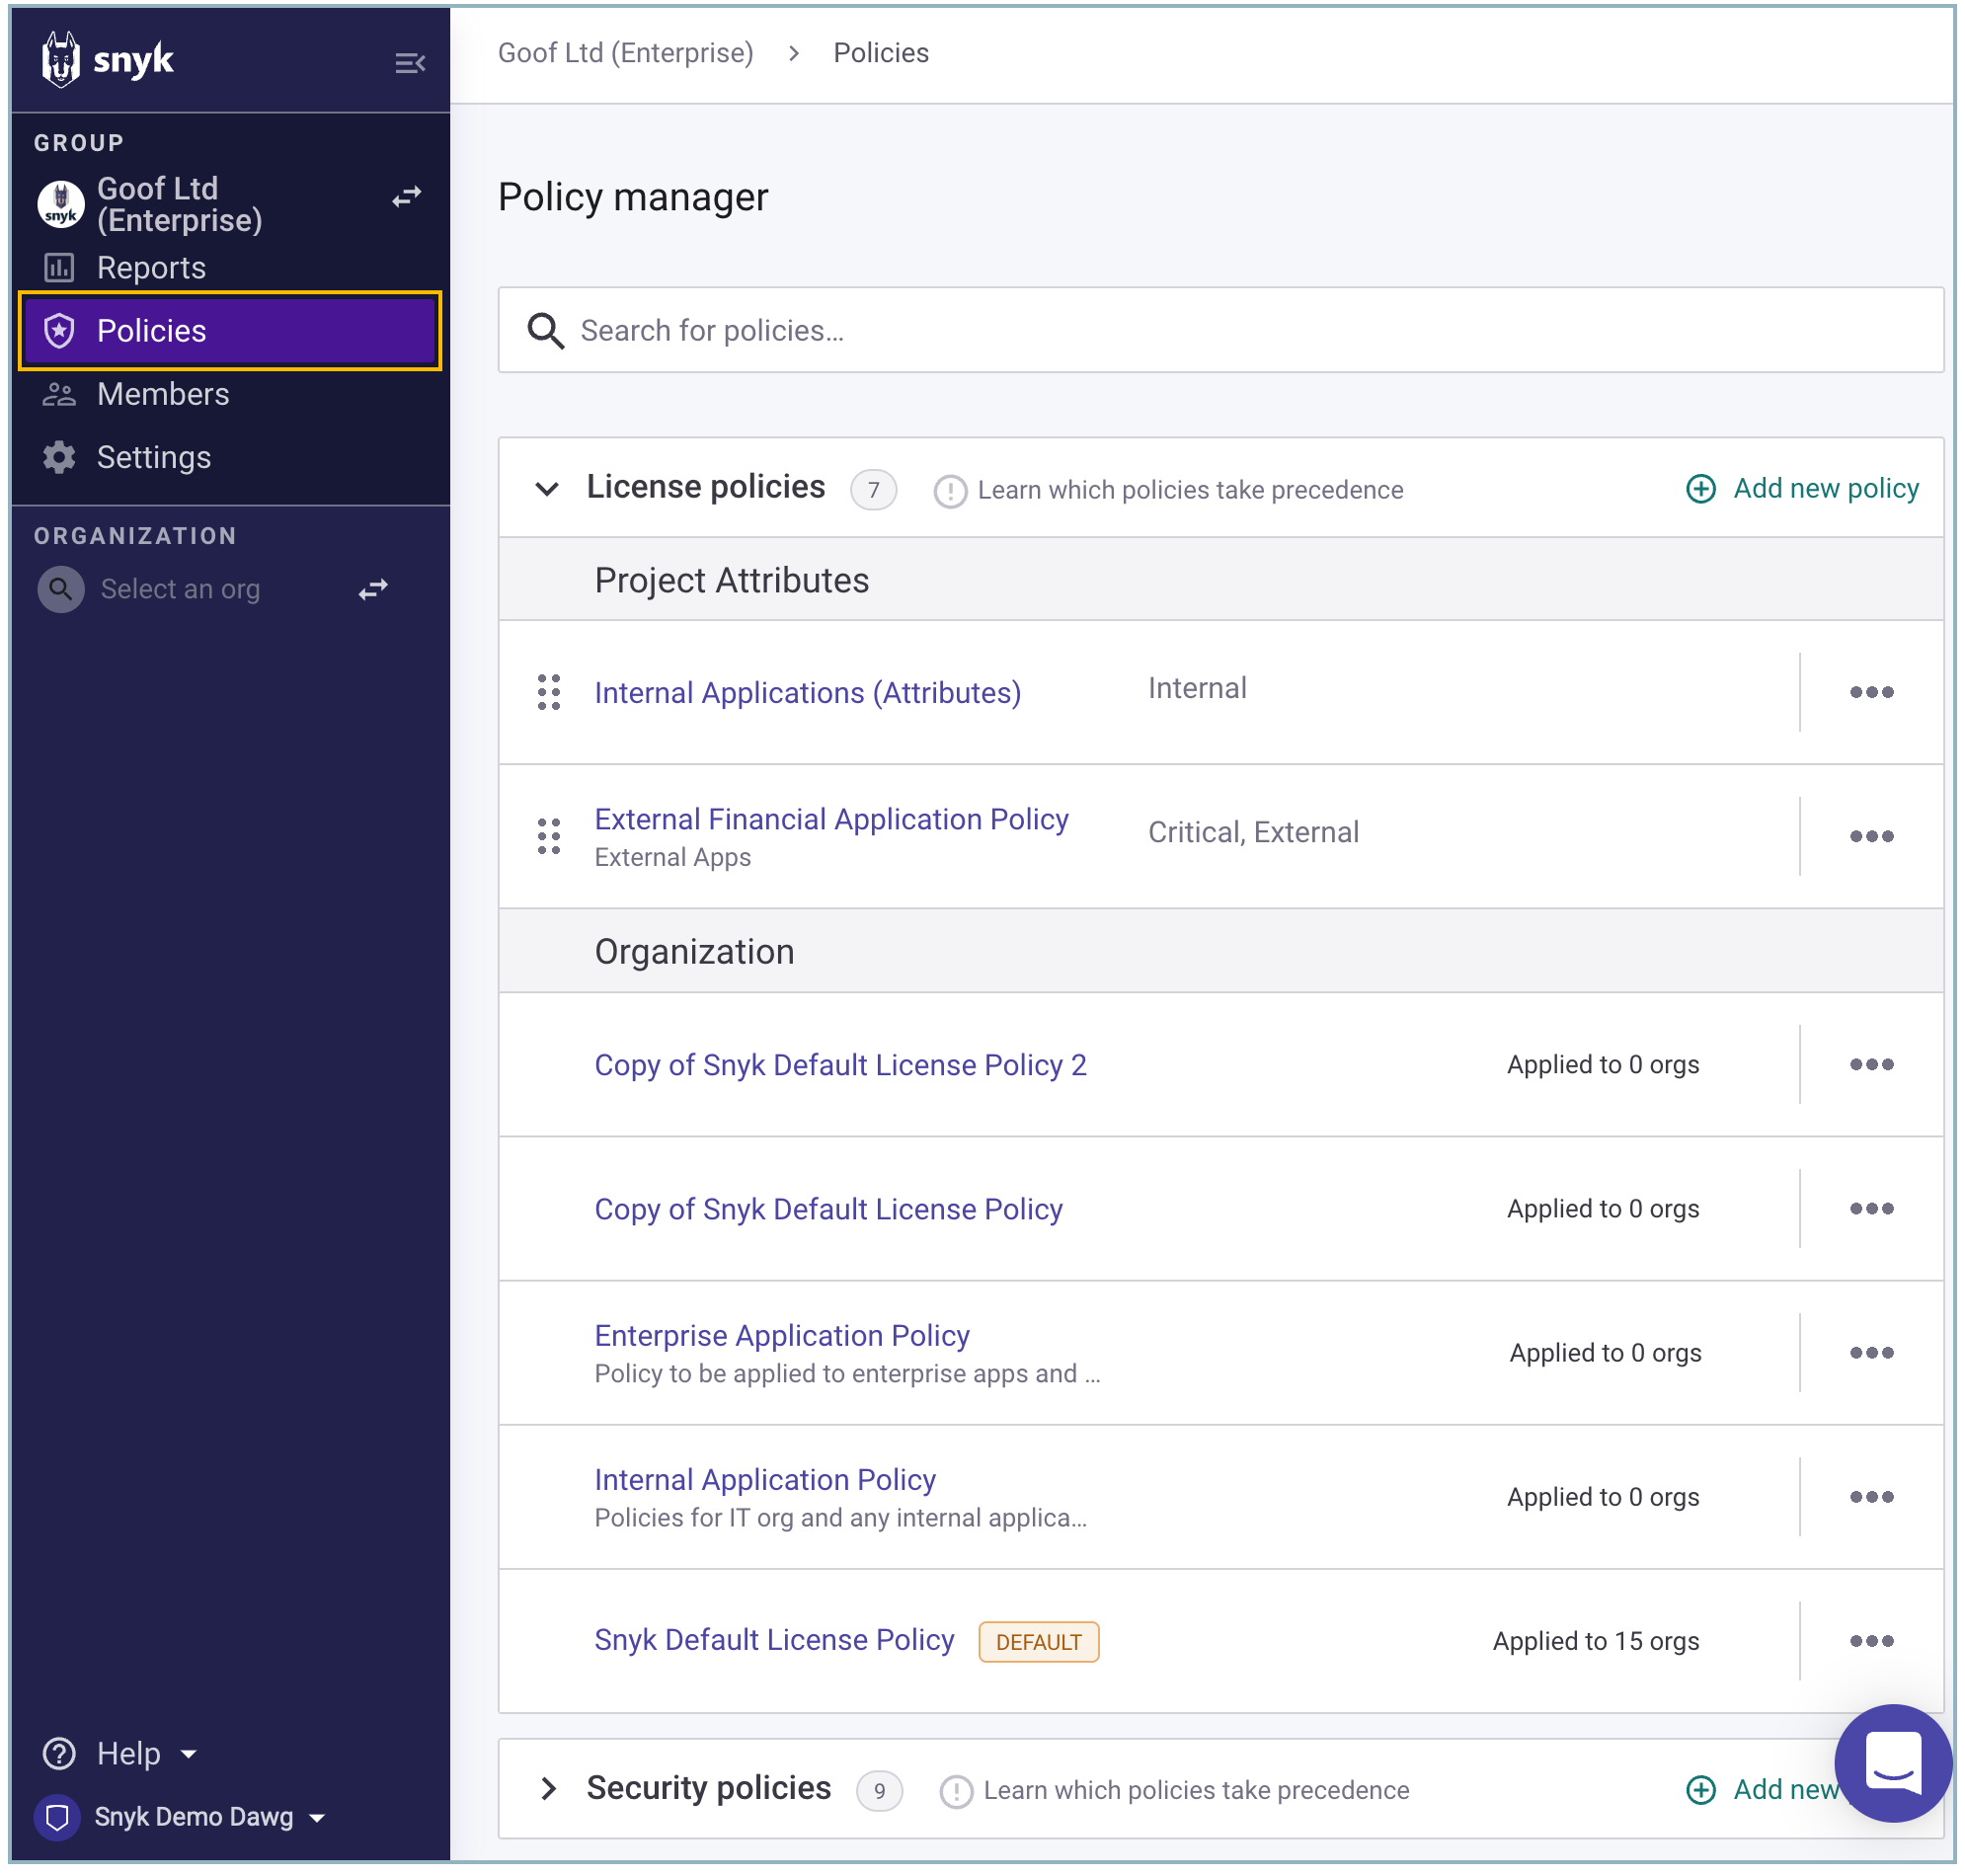
Task: Open Snyk Default License Policy link
Action: 774,1641
